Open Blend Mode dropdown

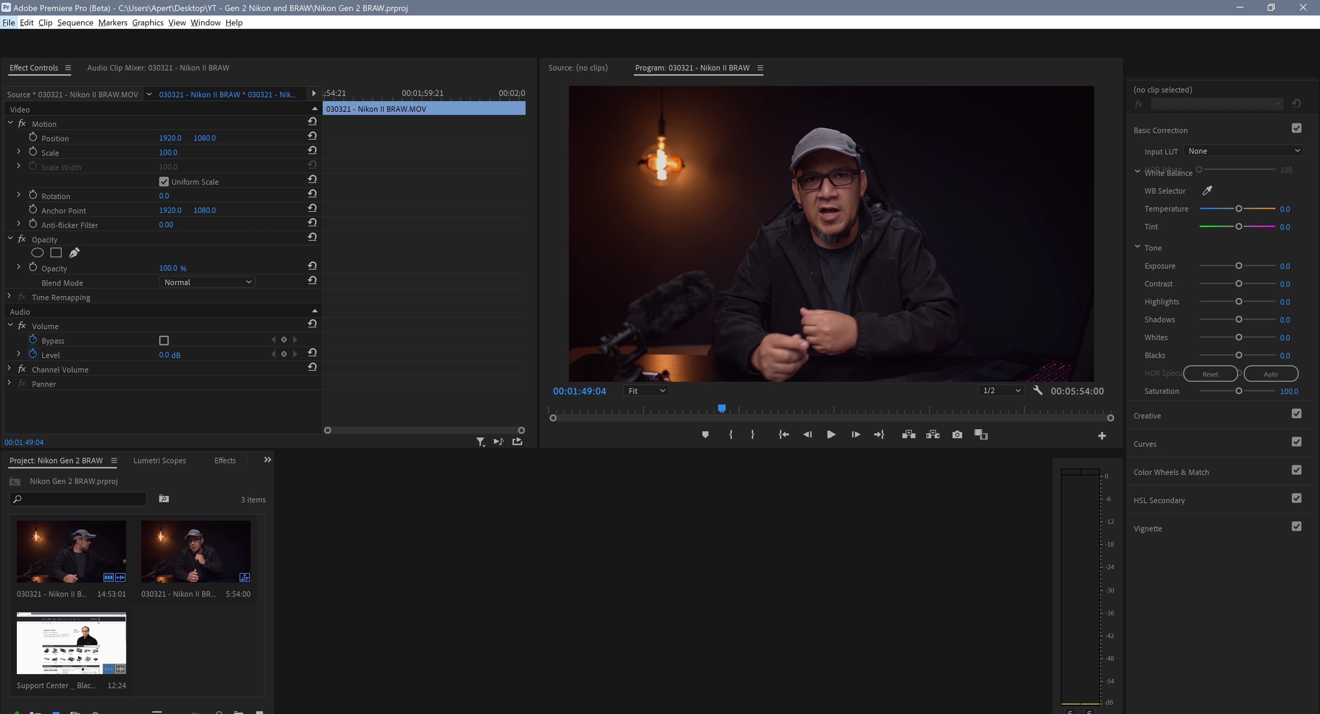[x=207, y=282]
